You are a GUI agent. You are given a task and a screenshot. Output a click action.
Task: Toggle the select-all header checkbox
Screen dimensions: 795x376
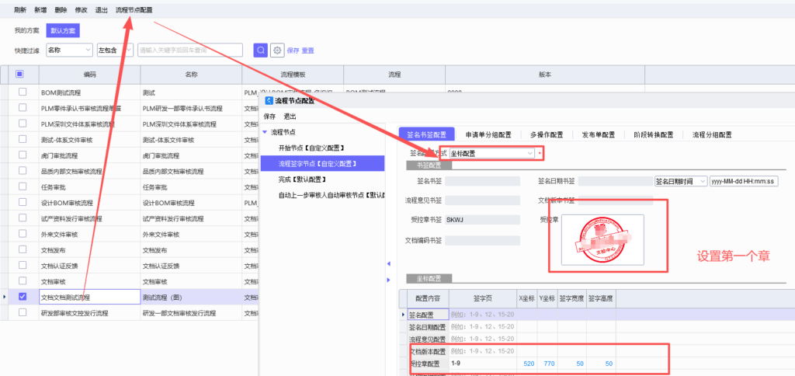coord(19,74)
